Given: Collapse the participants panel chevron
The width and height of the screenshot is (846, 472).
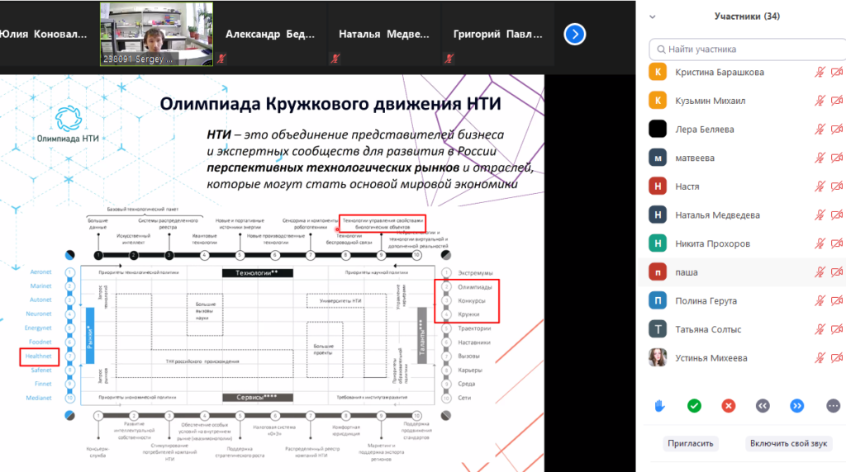Looking at the screenshot, I should (653, 17).
